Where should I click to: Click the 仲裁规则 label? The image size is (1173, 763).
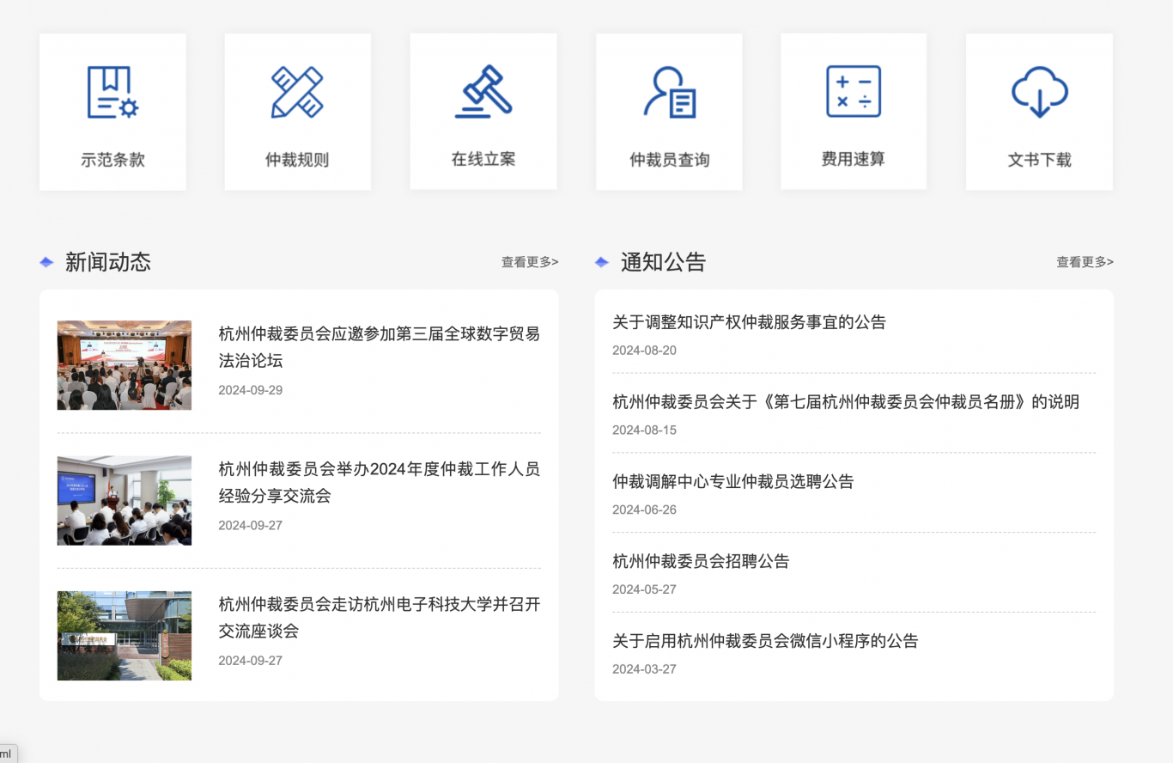tap(297, 160)
